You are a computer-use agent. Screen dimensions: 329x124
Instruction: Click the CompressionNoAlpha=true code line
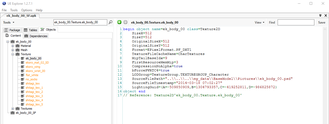[x=157, y=66]
